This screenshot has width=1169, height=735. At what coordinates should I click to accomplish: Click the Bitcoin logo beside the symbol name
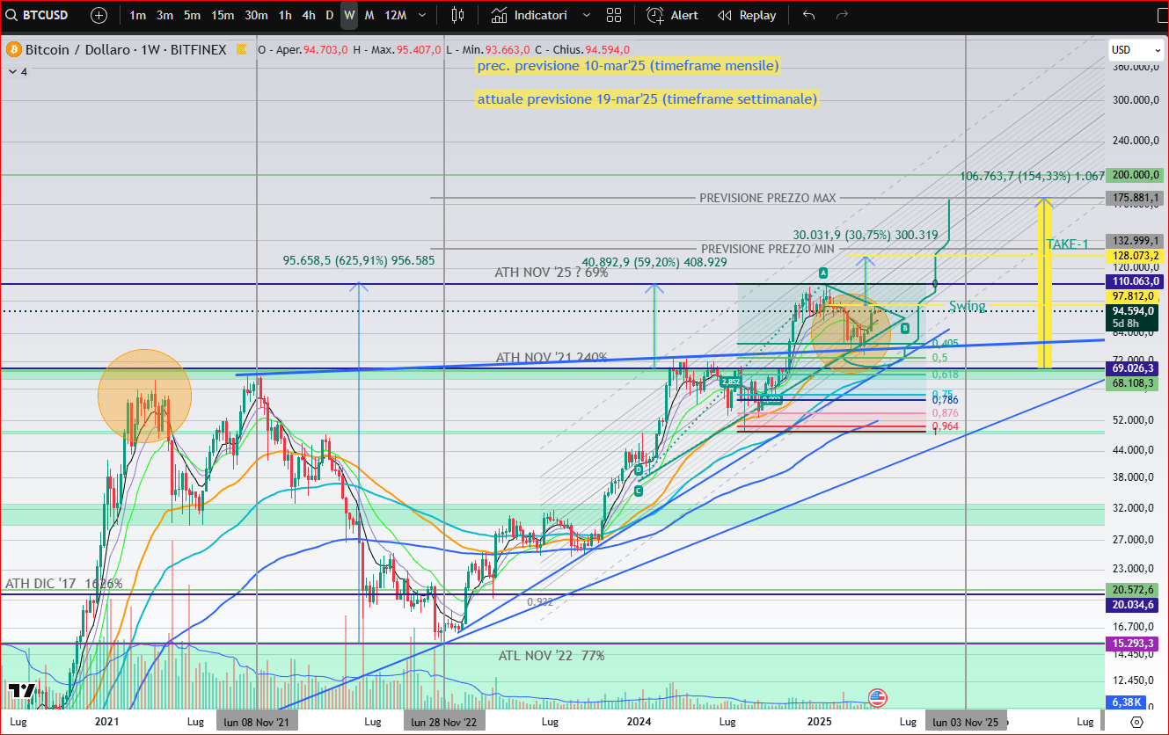[12, 50]
